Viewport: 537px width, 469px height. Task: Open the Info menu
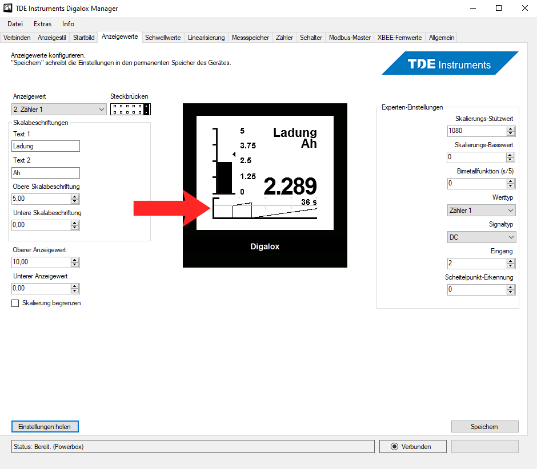pos(68,24)
